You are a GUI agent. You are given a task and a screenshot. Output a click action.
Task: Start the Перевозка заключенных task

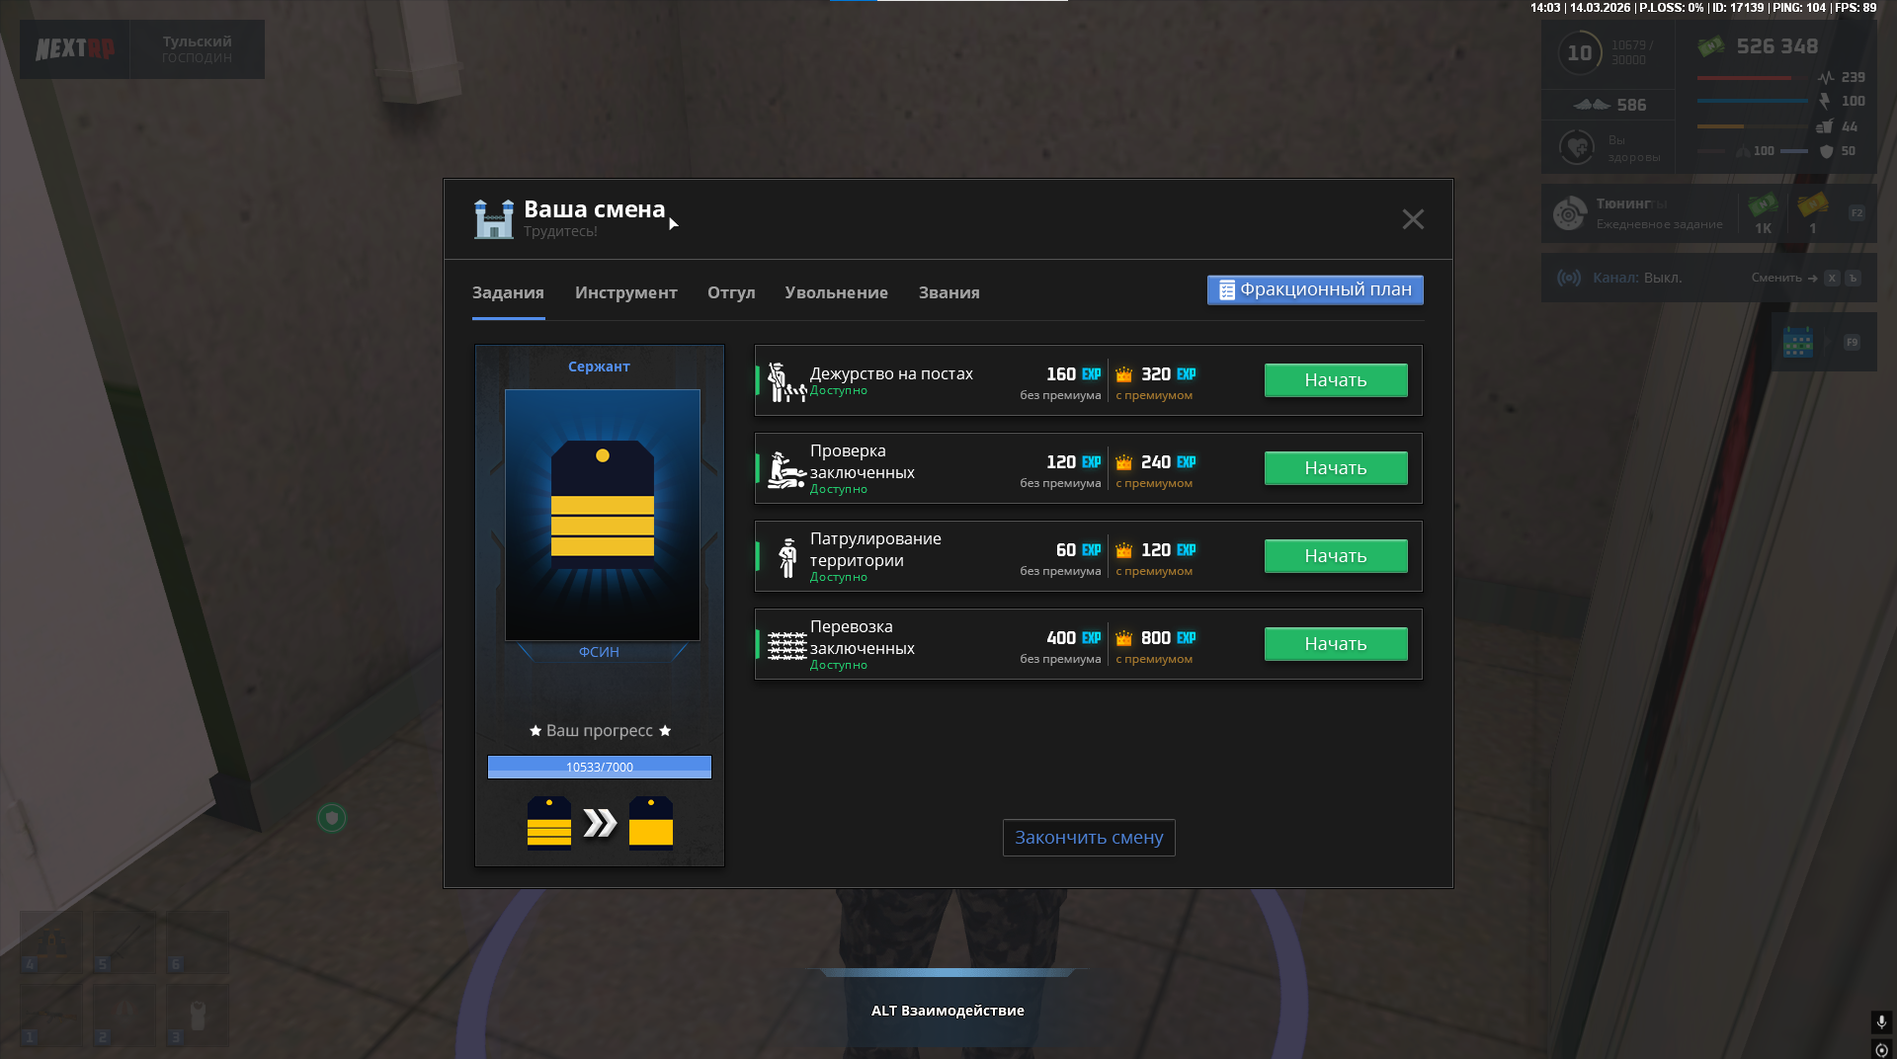coord(1335,644)
